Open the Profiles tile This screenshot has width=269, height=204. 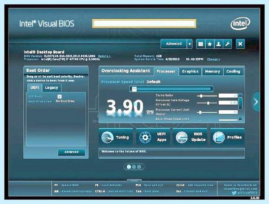point(227,137)
